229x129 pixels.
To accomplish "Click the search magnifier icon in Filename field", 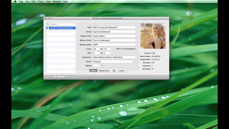I will (x=48, y=24).
